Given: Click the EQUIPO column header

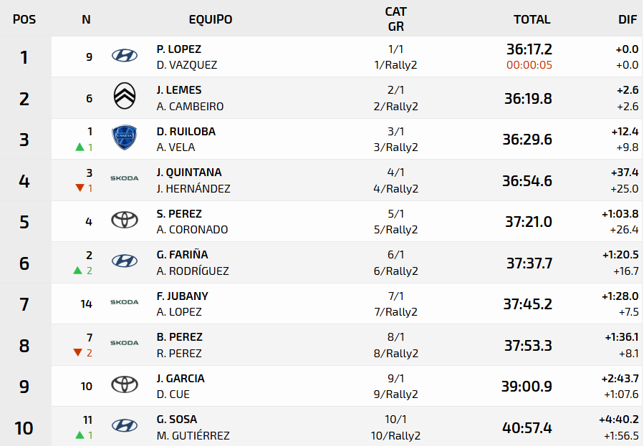Looking at the screenshot, I should pyautogui.click(x=211, y=19).
